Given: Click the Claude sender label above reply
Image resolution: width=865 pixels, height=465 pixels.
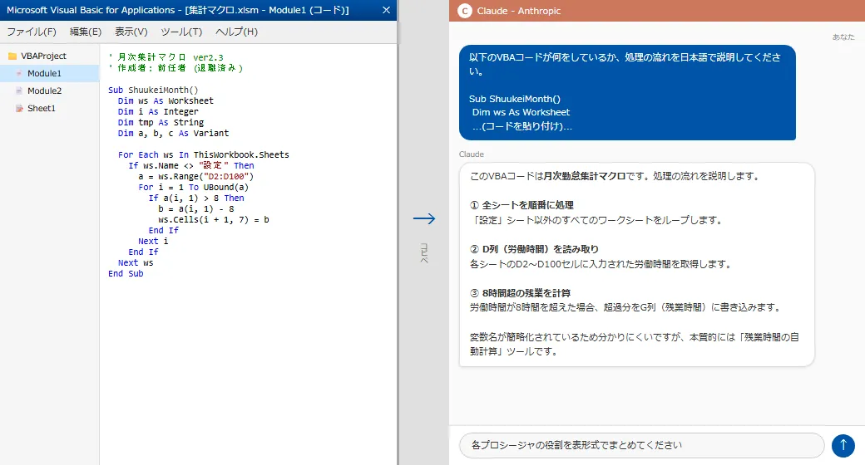Looking at the screenshot, I should click(471, 154).
